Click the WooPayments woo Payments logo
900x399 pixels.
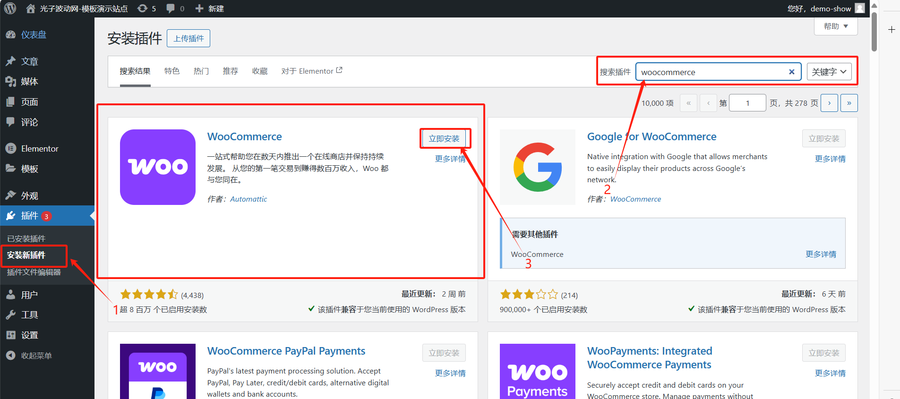click(538, 371)
